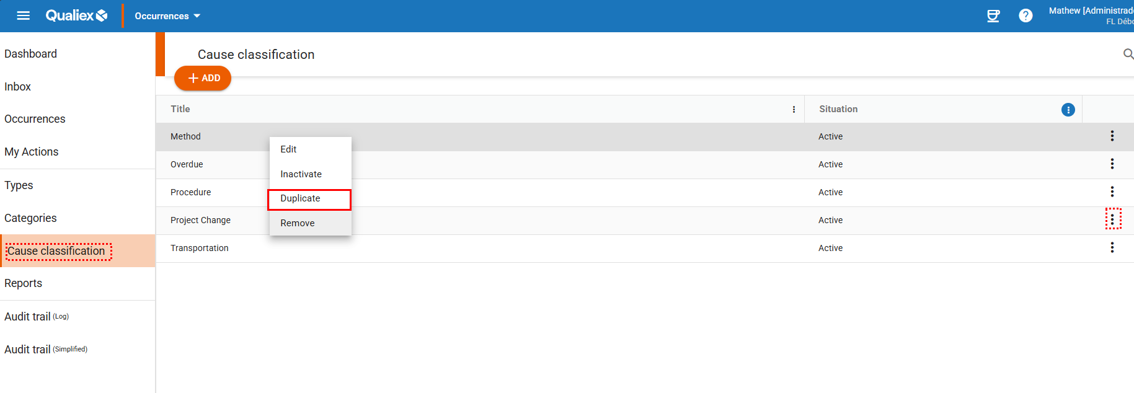Open kebab menu for Procedure row
Viewport: 1134px width, 393px height.
(1112, 192)
